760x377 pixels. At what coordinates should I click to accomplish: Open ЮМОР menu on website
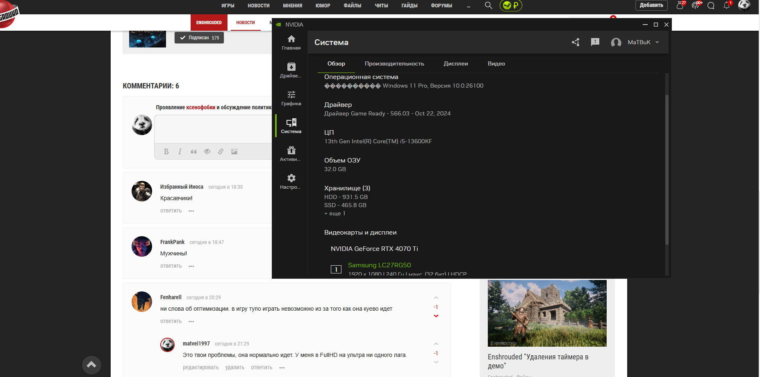pyautogui.click(x=323, y=5)
